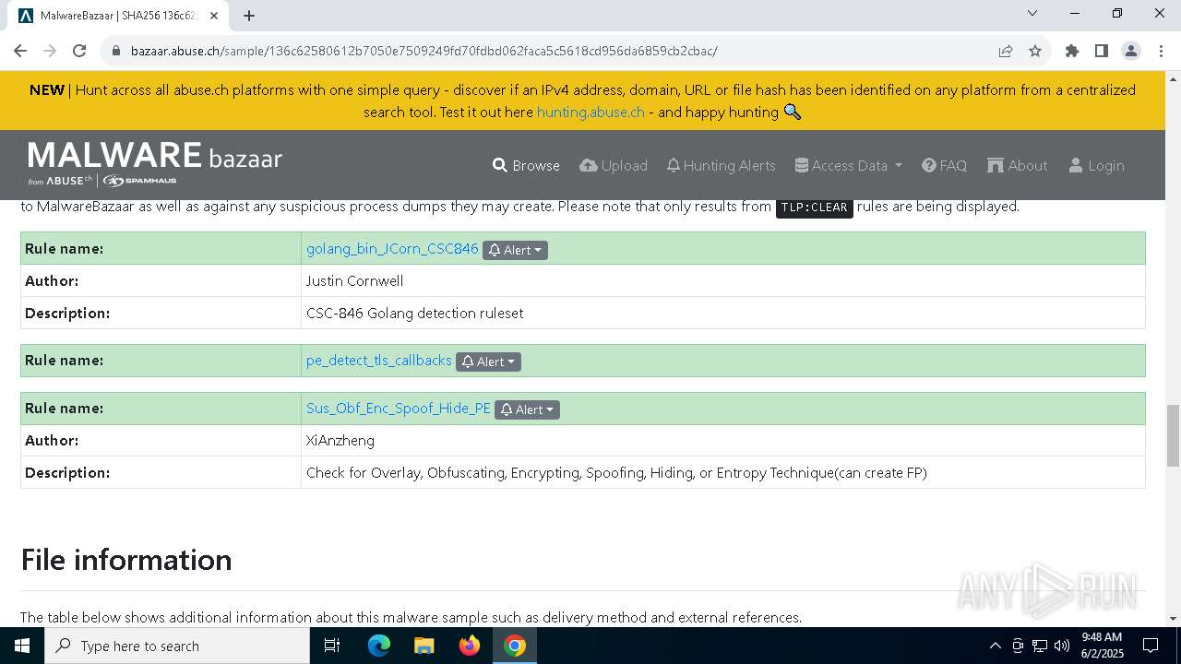Open File Explorer from the taskbar
1181x664 pixels.
point(423,646)
